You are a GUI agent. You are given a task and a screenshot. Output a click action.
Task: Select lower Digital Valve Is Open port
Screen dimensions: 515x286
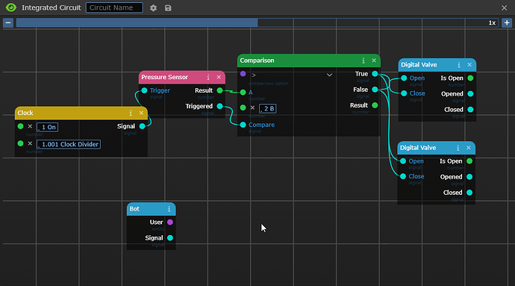point(469,161)
